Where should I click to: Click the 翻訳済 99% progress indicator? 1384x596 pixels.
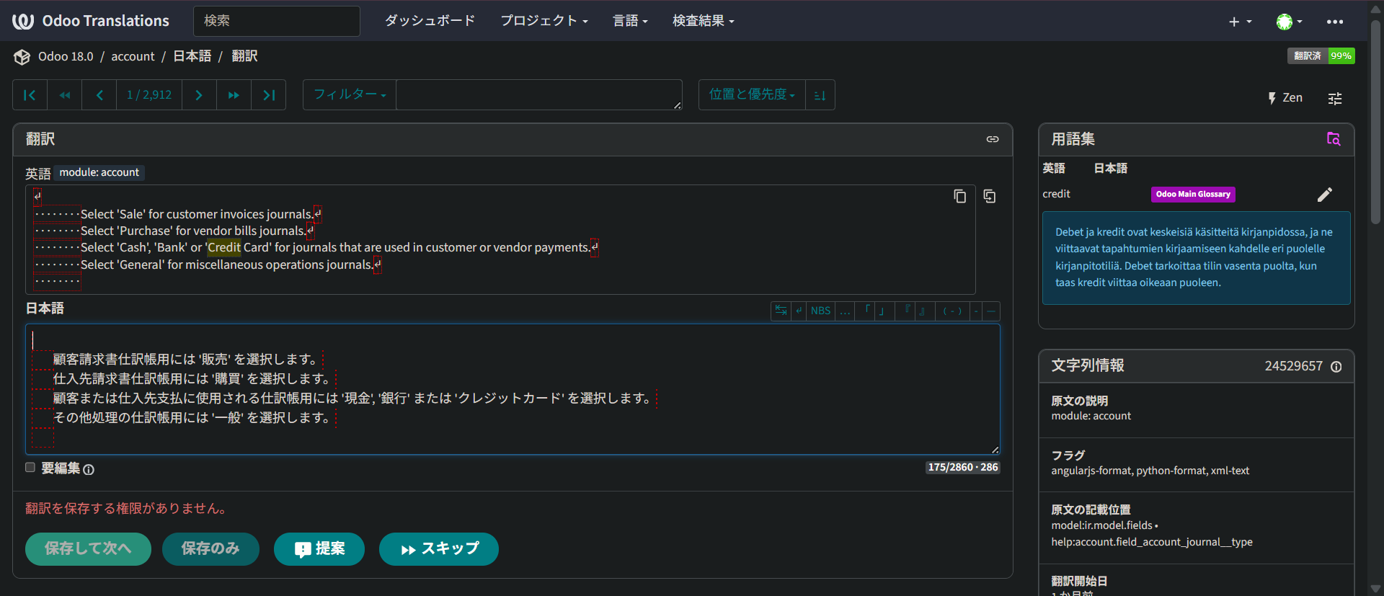1321,56
